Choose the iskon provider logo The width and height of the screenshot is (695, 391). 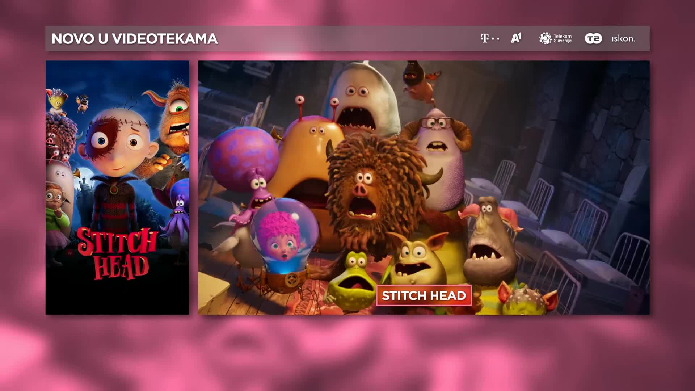pos(623,38)
